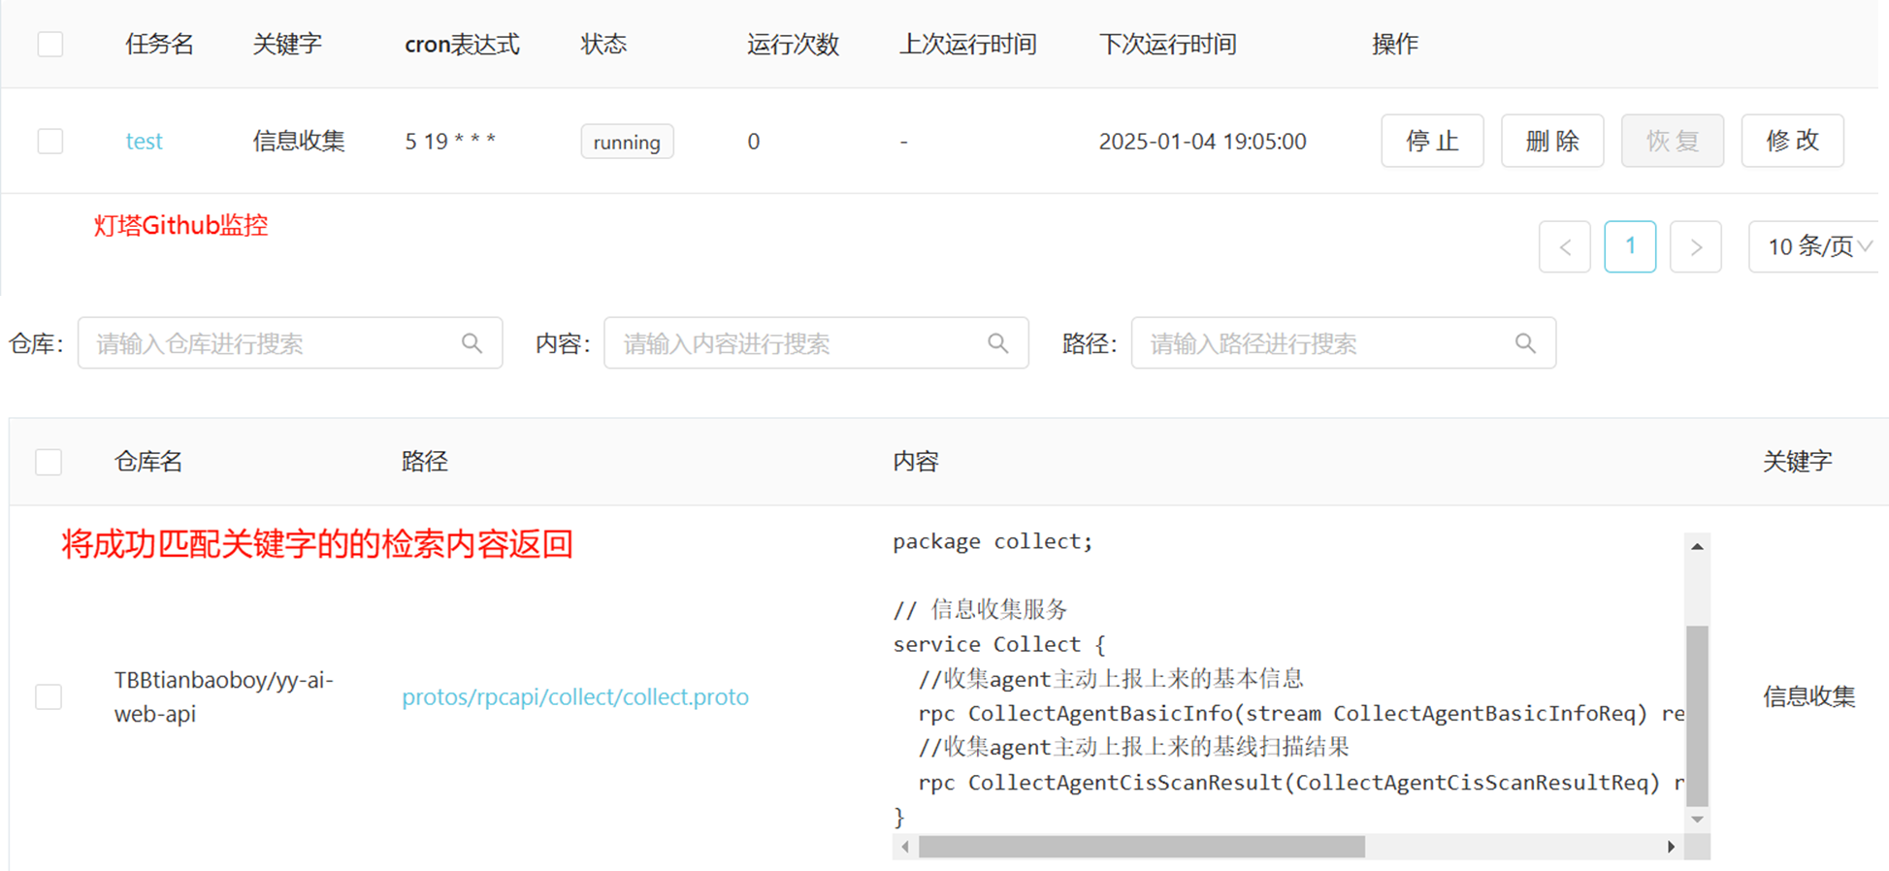Focus the 仓库 search input field
Viewport: 1889px width, 871px height.
(x=290, y=343)
